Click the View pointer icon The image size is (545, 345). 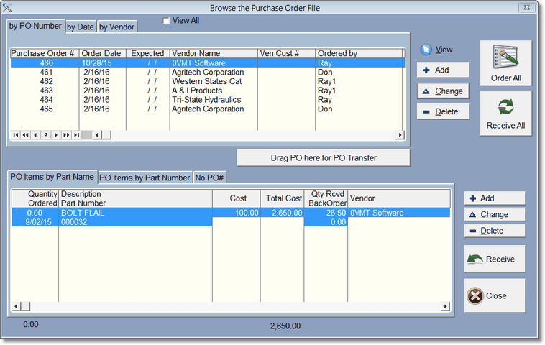coord(426,50)
